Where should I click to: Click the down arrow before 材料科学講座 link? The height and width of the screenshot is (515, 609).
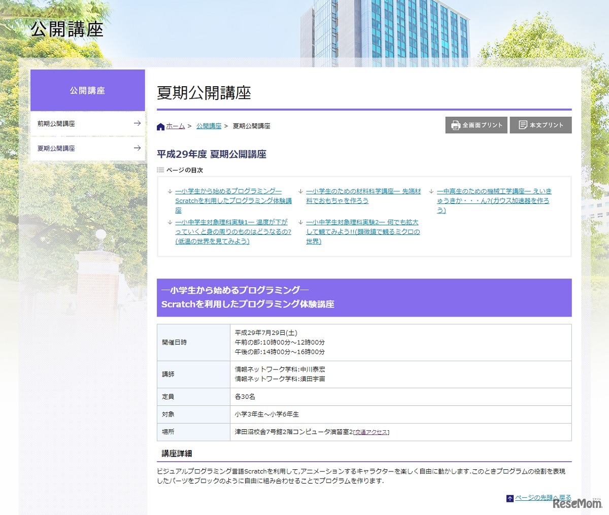(x=301, y=192)
